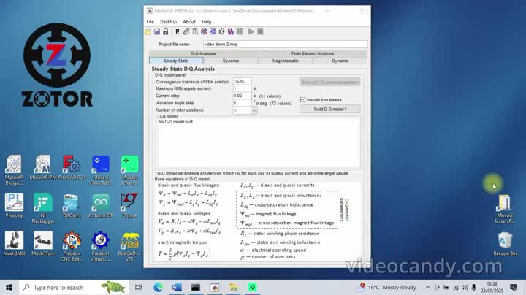Open MotorXP-PM desktop shortcut
Screen dimensions: 526x295
pyautogui.click(x=43, y=168)
